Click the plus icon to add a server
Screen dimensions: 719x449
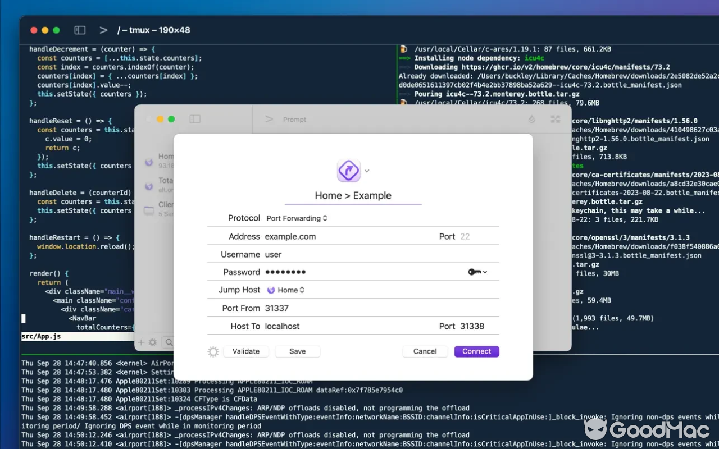[x=142, y=342]
